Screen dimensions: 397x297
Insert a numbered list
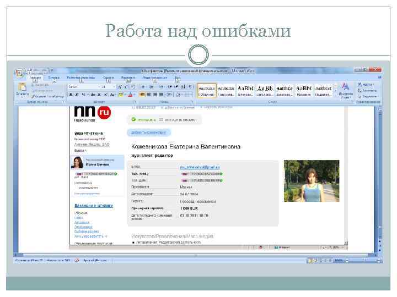click(152, 87)
